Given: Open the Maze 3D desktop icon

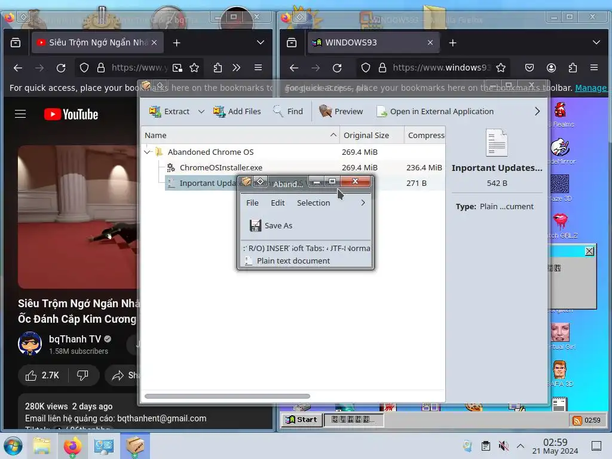Looking at the screenshot, I should 561,188.
